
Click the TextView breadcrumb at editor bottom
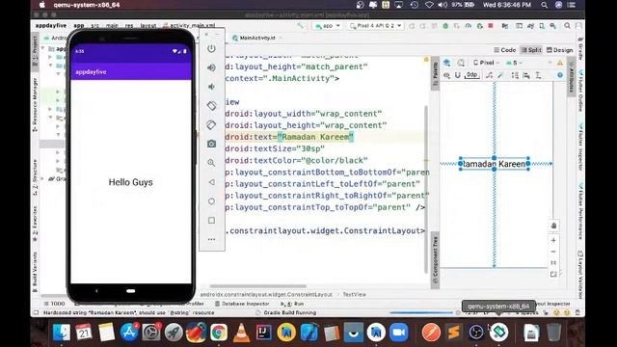point(354,294)
